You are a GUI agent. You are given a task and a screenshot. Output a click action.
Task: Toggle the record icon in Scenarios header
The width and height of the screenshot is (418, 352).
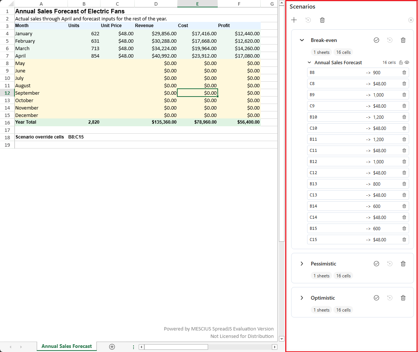coord(411,20)
